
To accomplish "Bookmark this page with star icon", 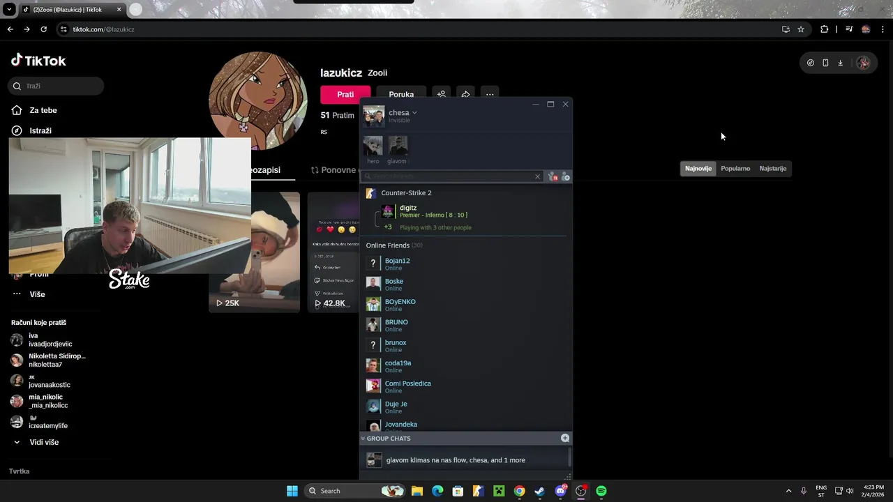I will click(801, 29).
